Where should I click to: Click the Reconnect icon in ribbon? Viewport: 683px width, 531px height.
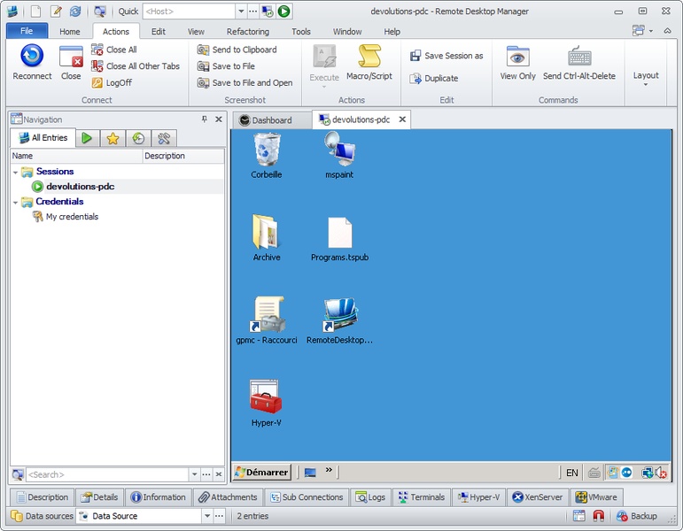(x=32, y=57)
